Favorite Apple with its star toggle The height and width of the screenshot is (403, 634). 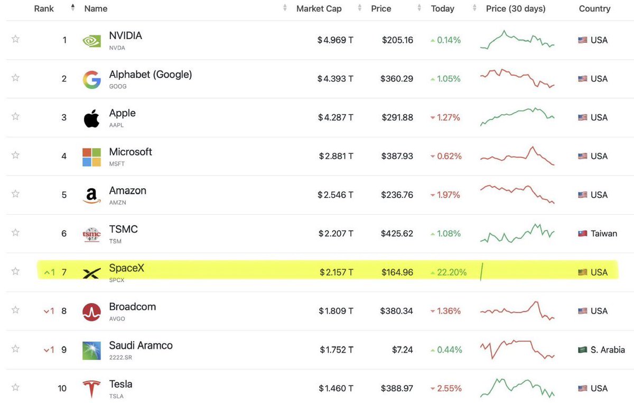point(15,116)
